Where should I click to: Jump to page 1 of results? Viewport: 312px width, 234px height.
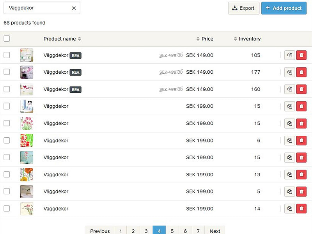point(121,231)
